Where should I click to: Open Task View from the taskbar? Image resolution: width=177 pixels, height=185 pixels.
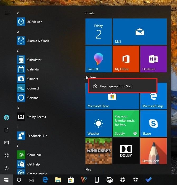(32, 180)
